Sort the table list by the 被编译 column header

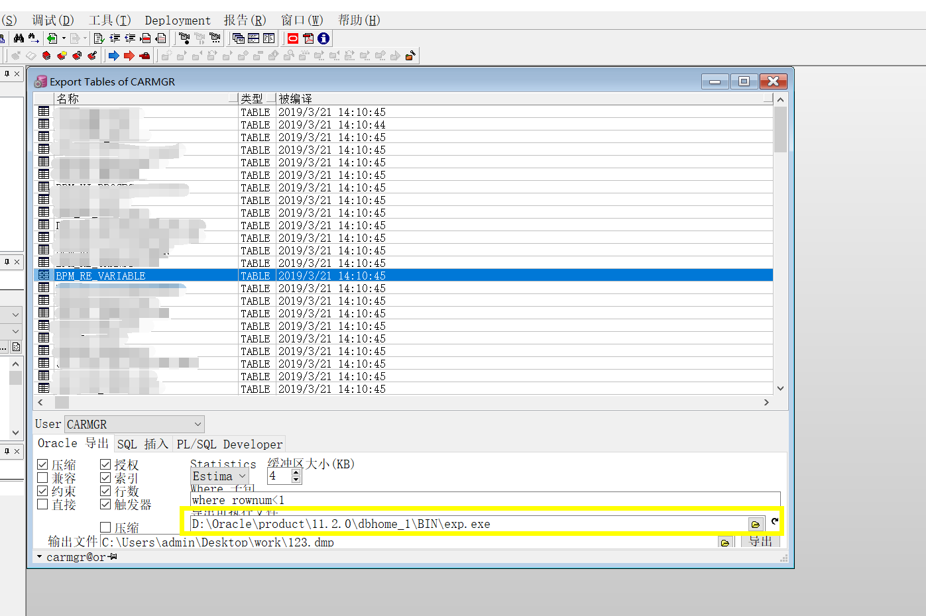coord(524,99)
